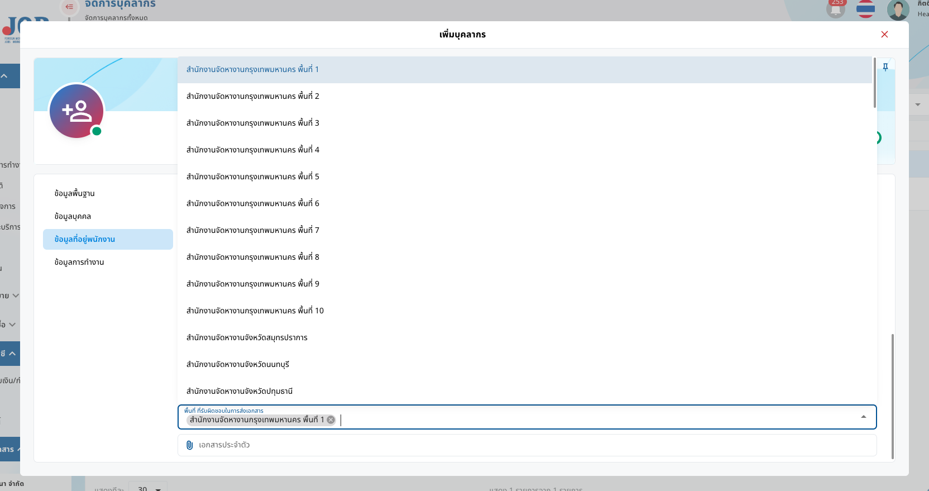
Task: Remove the selected Bangkok Area 1 chip
Action: coord(331,420)
